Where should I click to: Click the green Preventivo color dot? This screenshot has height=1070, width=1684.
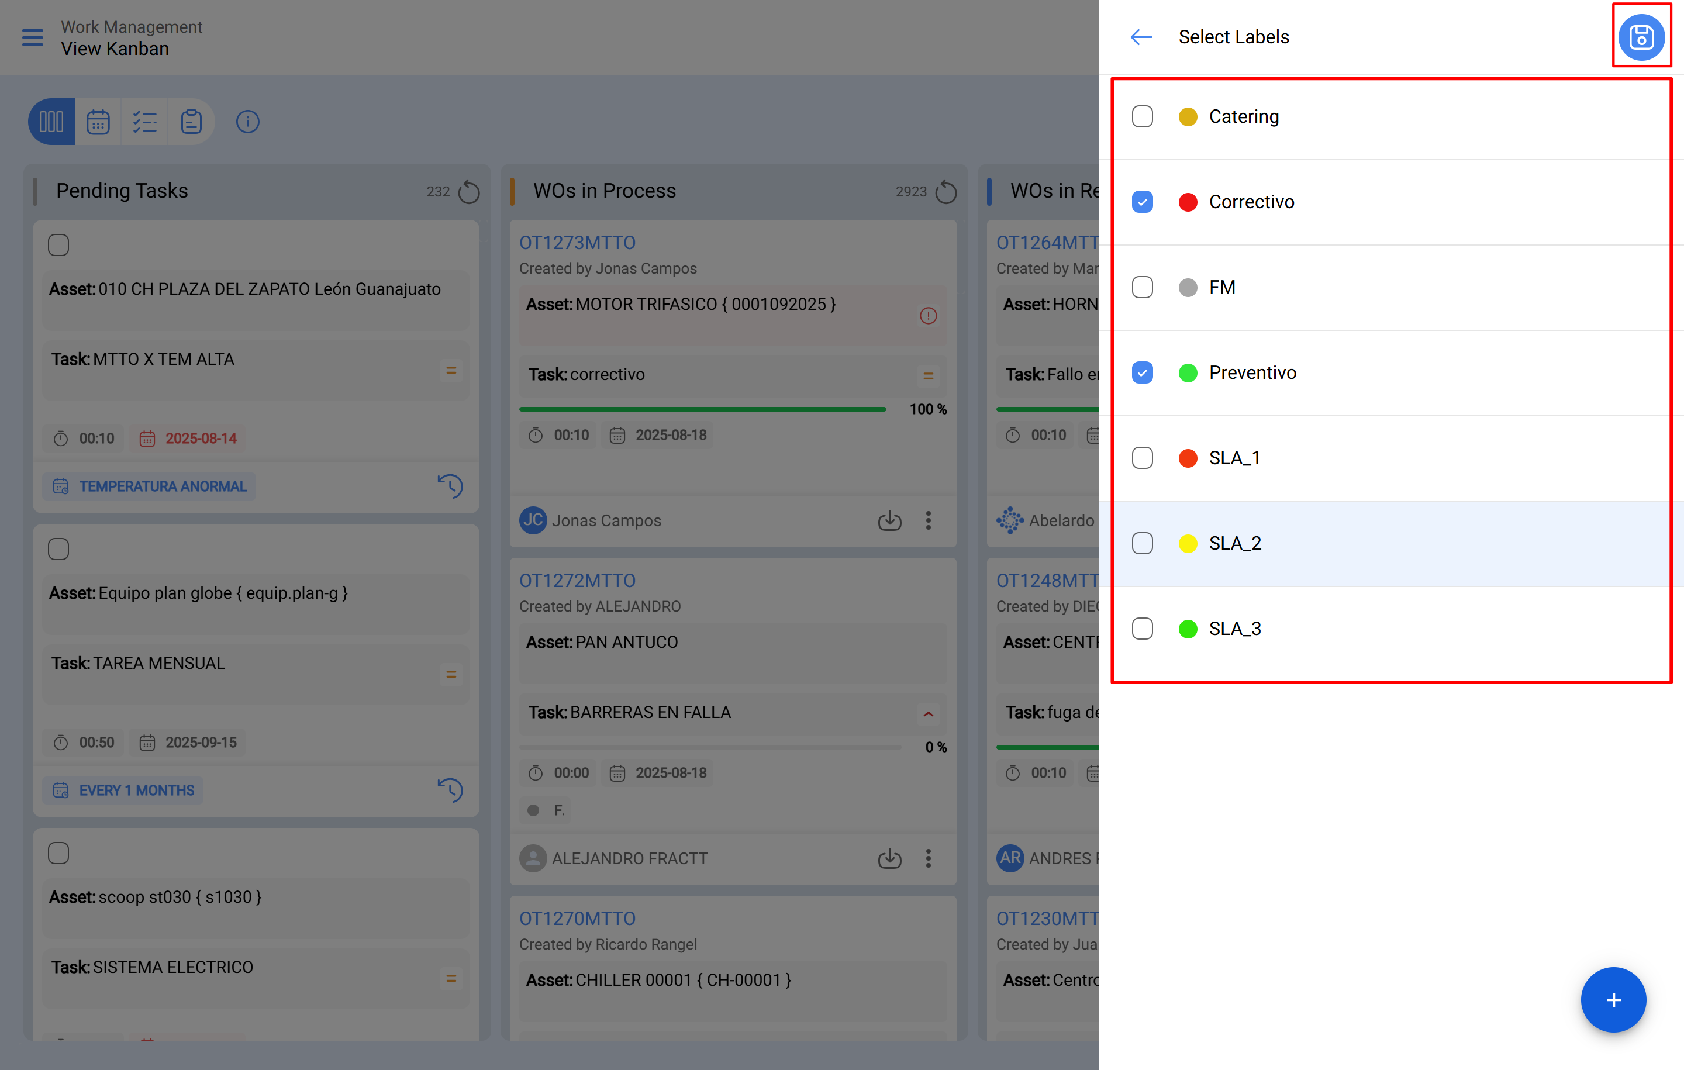1188,373
